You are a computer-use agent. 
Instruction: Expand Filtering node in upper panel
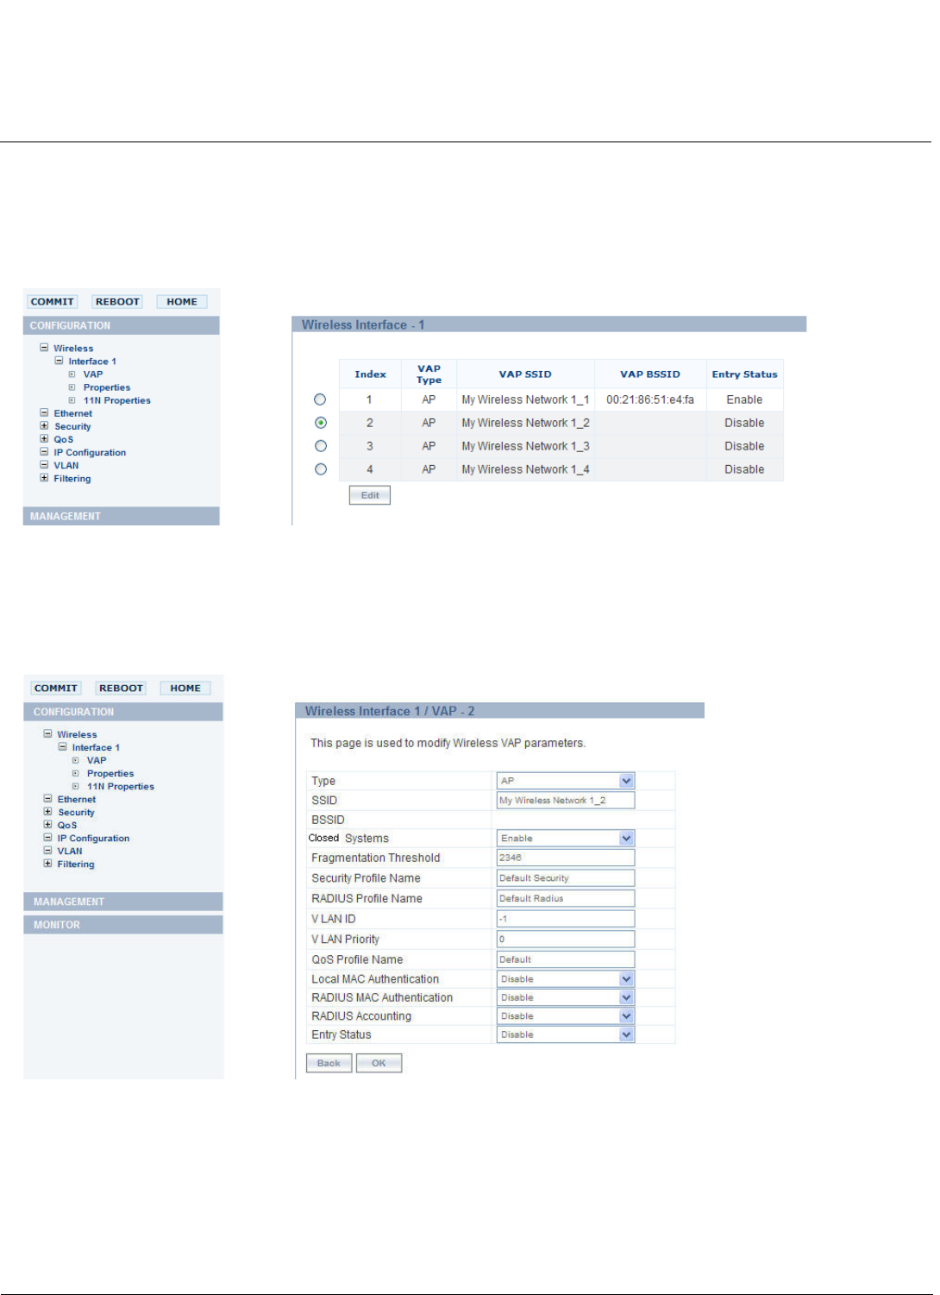click(44, 477)
